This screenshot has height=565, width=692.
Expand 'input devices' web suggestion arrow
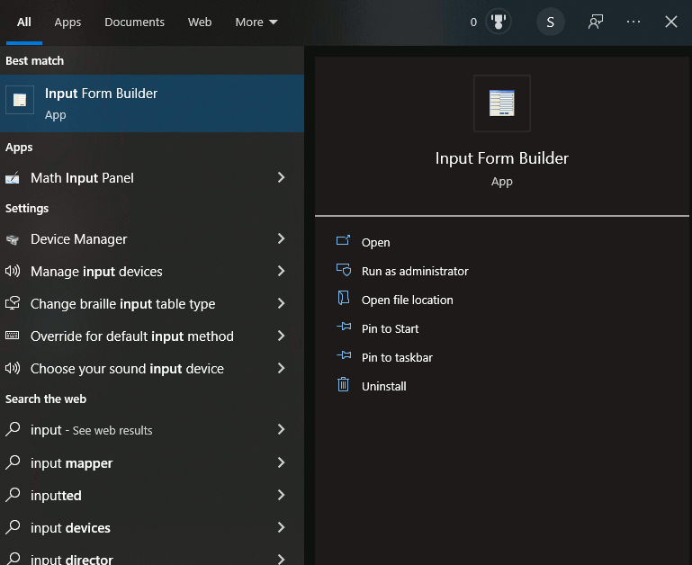tap(281, 527)
